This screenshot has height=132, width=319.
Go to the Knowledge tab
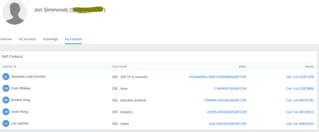click(50, 39)
